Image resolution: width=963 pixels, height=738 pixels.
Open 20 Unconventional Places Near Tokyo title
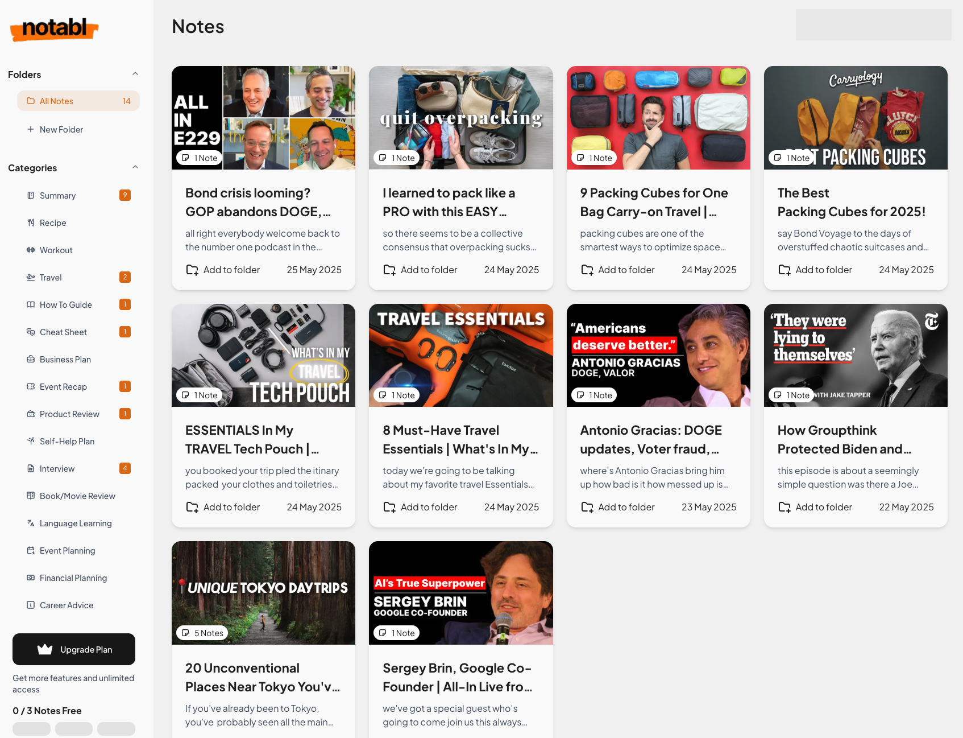click(263, 678)
